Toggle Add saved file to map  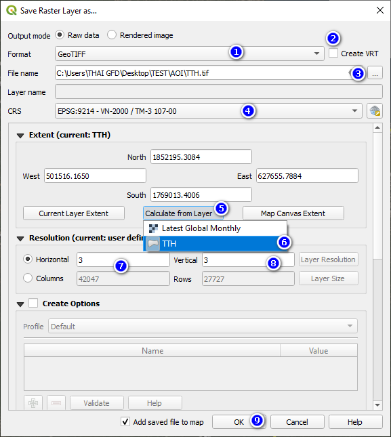[125, 421]
